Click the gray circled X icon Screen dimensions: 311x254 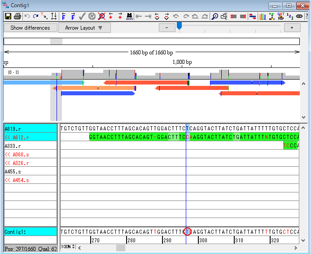pyautogui.click(x=92, y=16)
